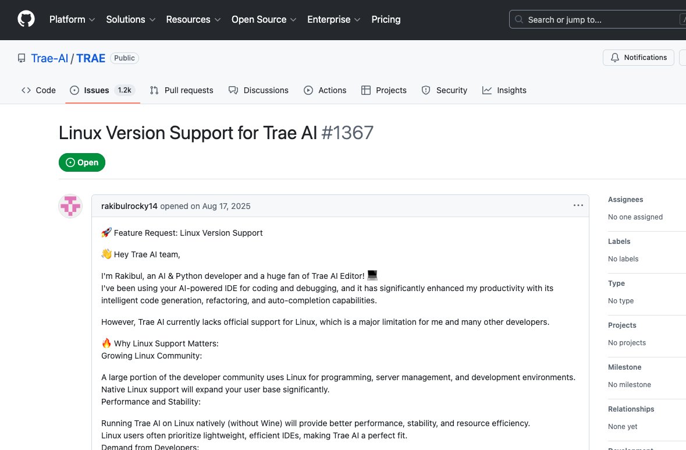Click the rocket emoji in Feature Request line

(106, 232)
